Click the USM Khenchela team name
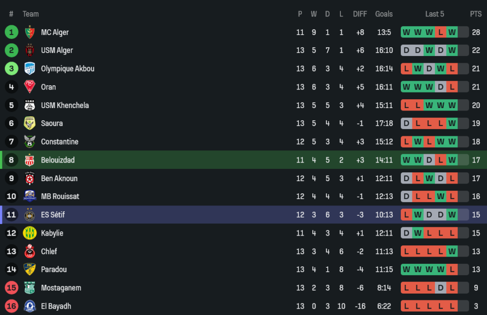 coord(65,105)
